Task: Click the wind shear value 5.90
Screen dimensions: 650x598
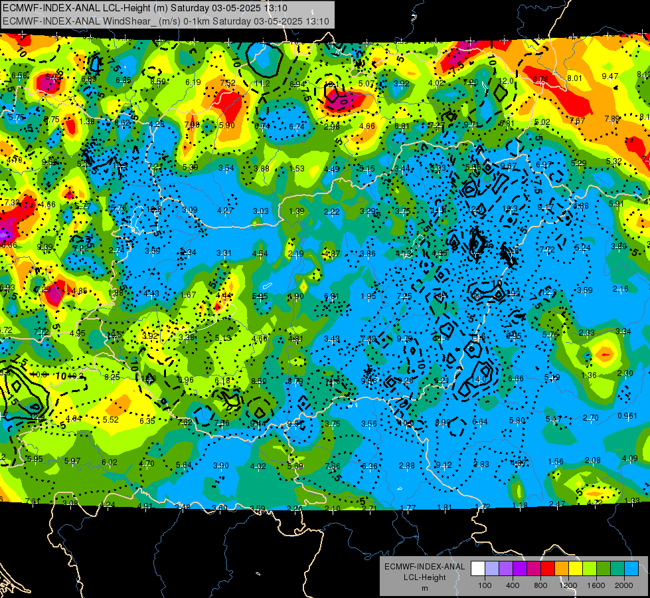Action: [x=227, y=126]
